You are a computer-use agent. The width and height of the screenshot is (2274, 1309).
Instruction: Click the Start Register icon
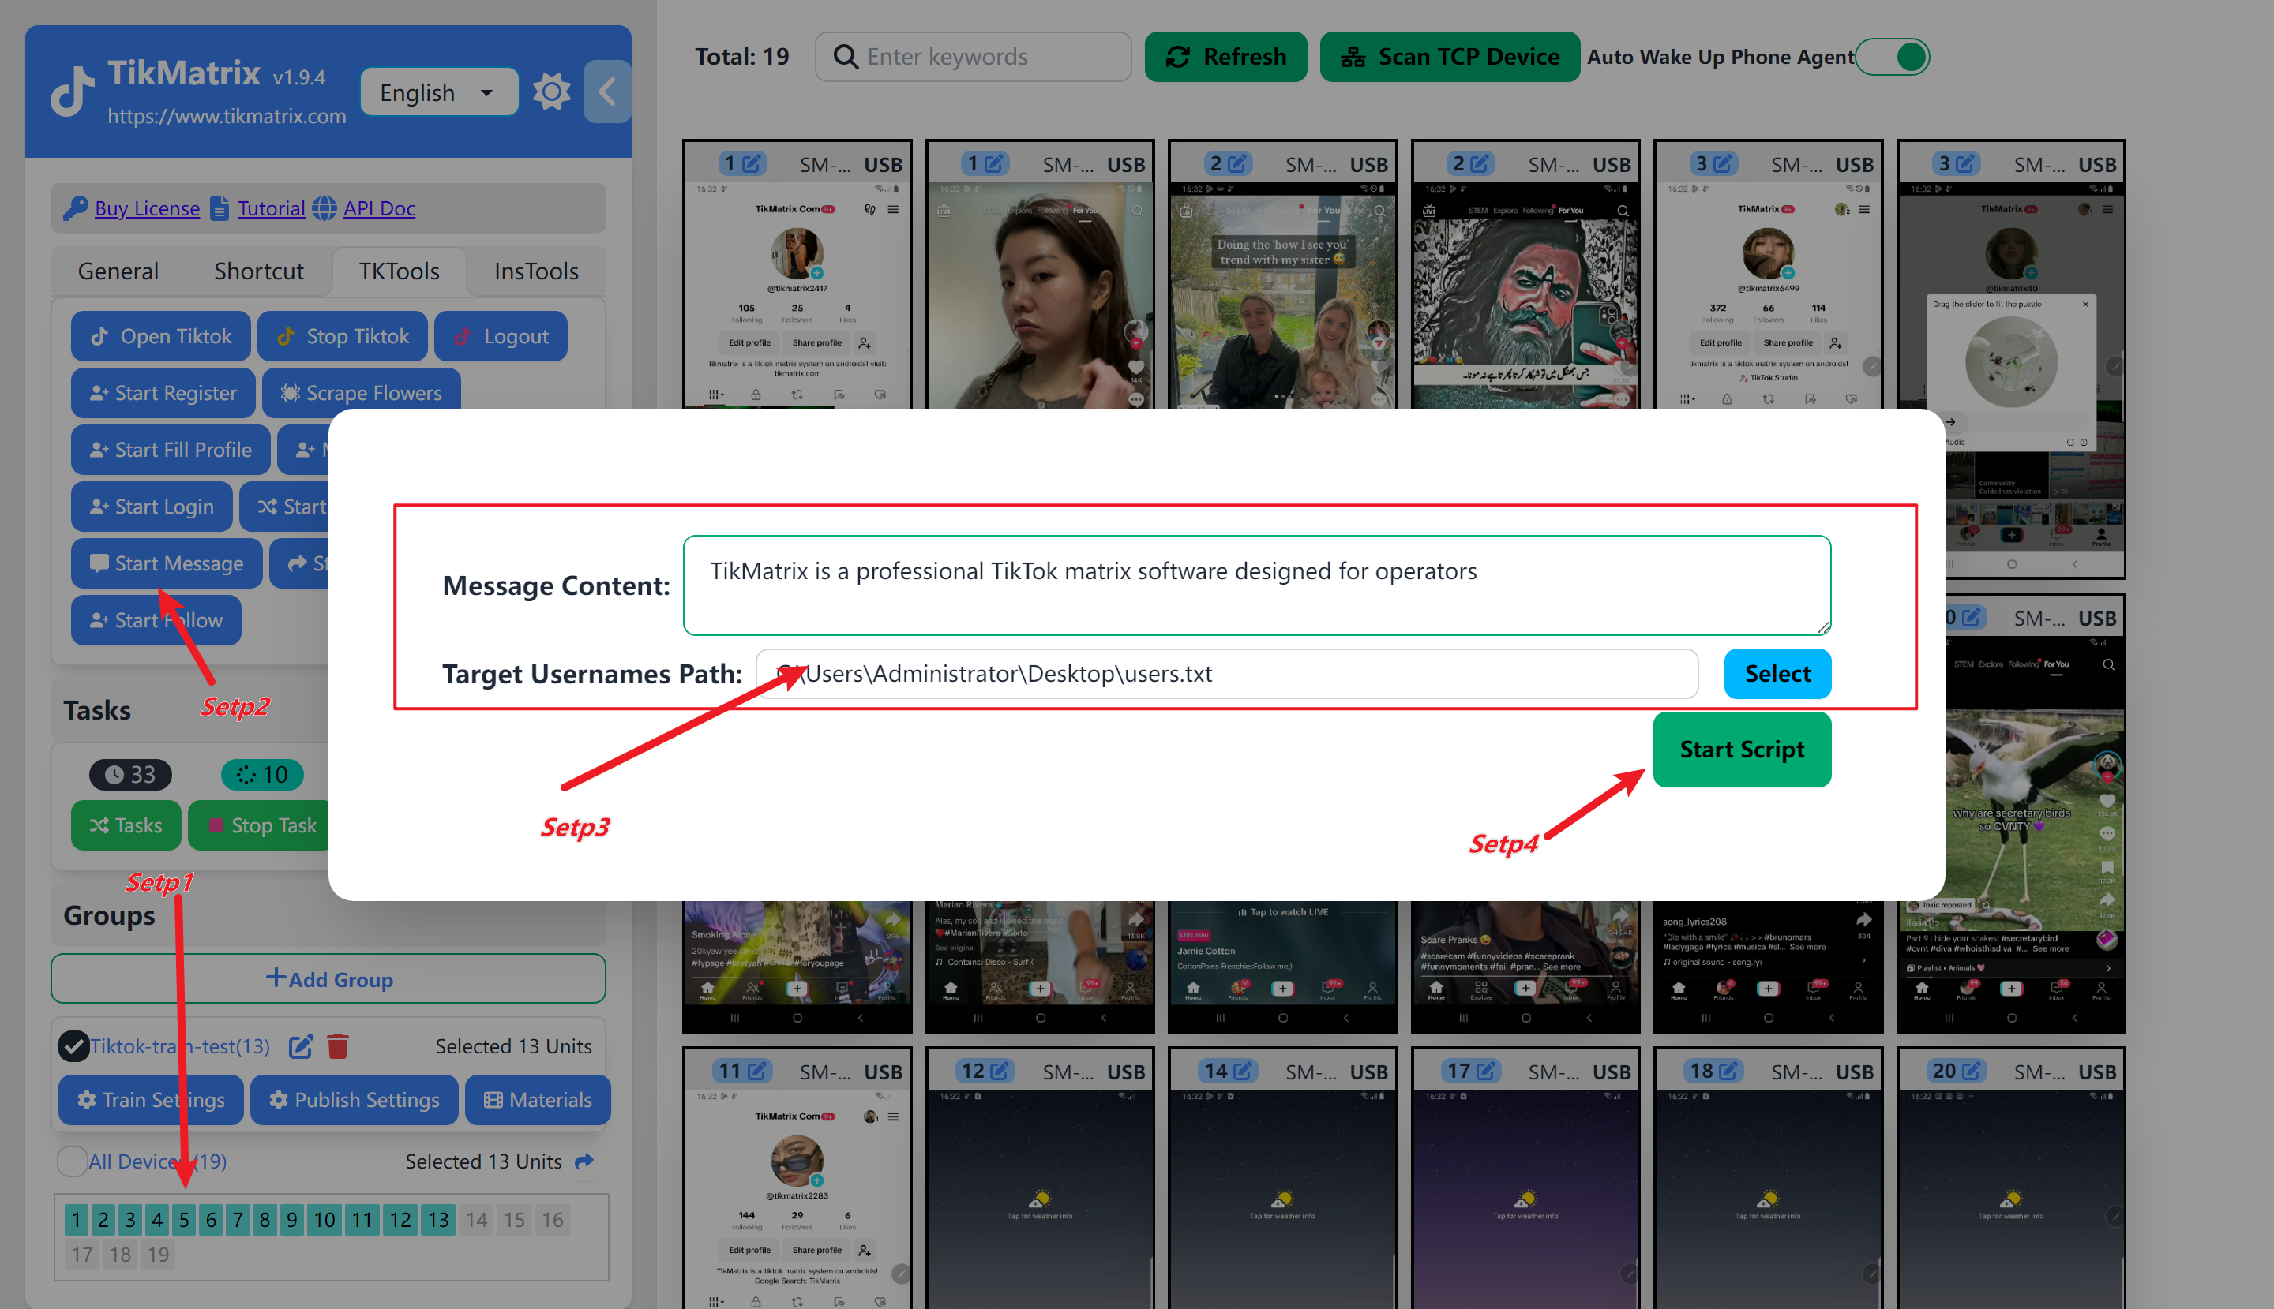[164, 393]
